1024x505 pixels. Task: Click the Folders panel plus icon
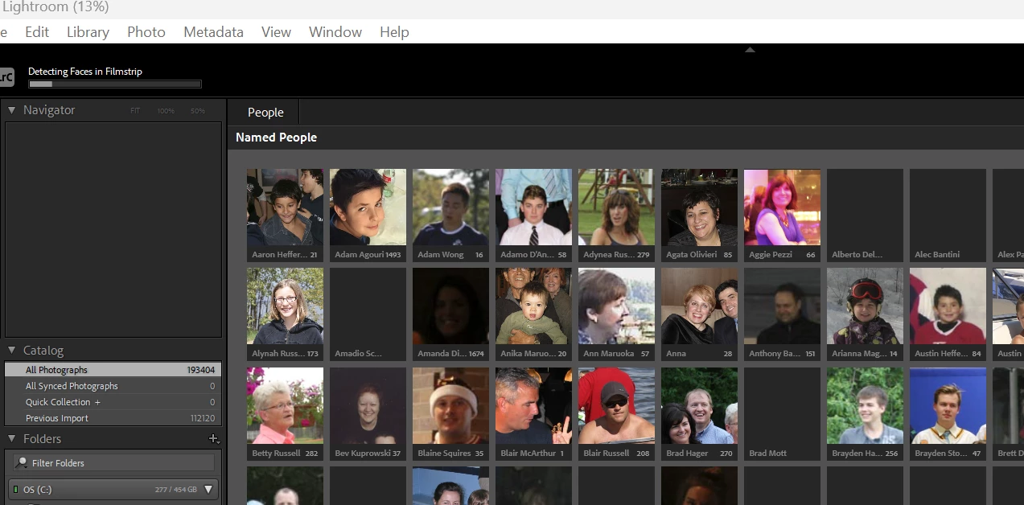(x=213, y=439)
